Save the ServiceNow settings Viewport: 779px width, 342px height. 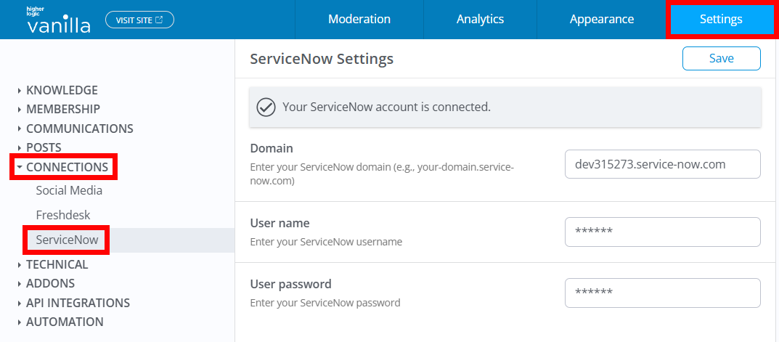click(721, 59)
